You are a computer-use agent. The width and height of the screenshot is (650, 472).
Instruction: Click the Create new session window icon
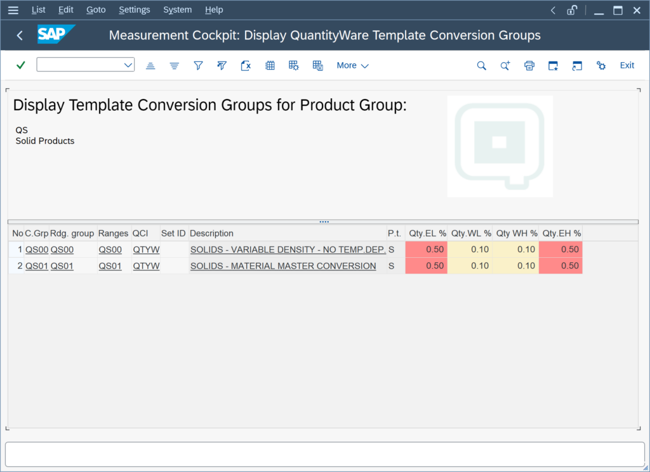coord(553,65)
